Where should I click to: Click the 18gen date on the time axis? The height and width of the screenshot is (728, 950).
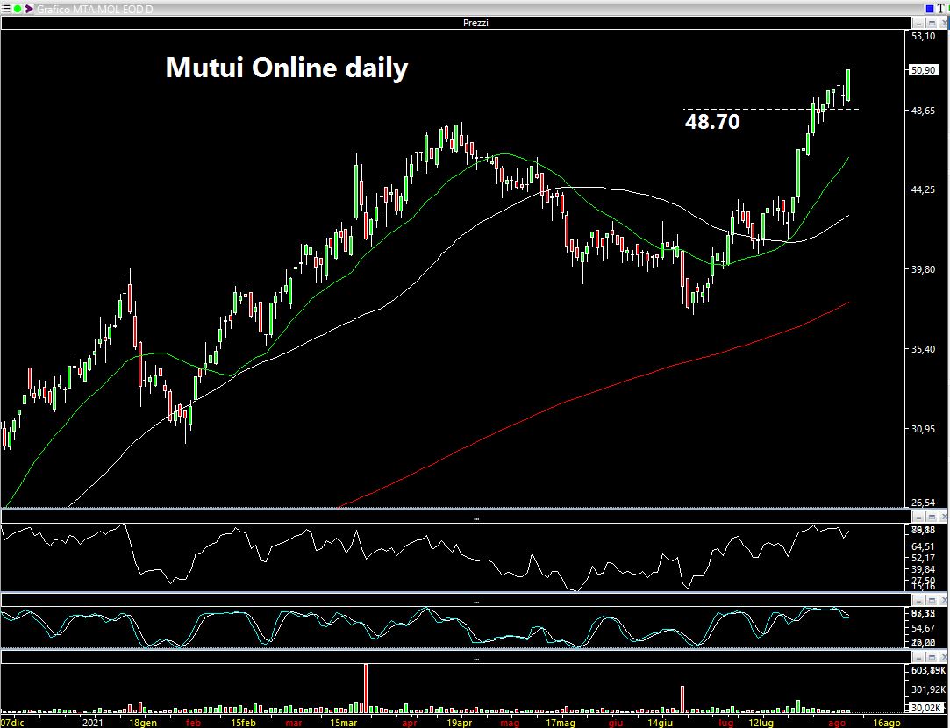tap(143, 723)
